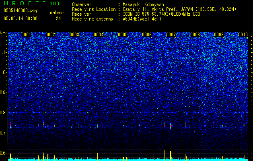Click the Ogata-vill. Akita-Pref. JAPAN location text

(x=179, y=9)
